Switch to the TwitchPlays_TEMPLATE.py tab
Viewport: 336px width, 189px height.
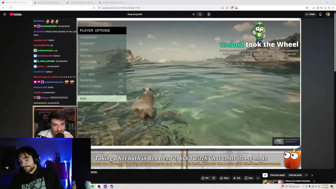pos(81,3)
